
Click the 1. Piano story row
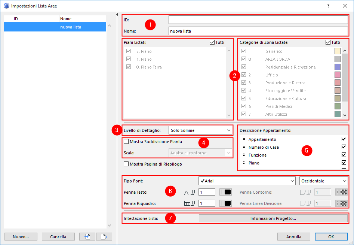[x=175, y=59]
